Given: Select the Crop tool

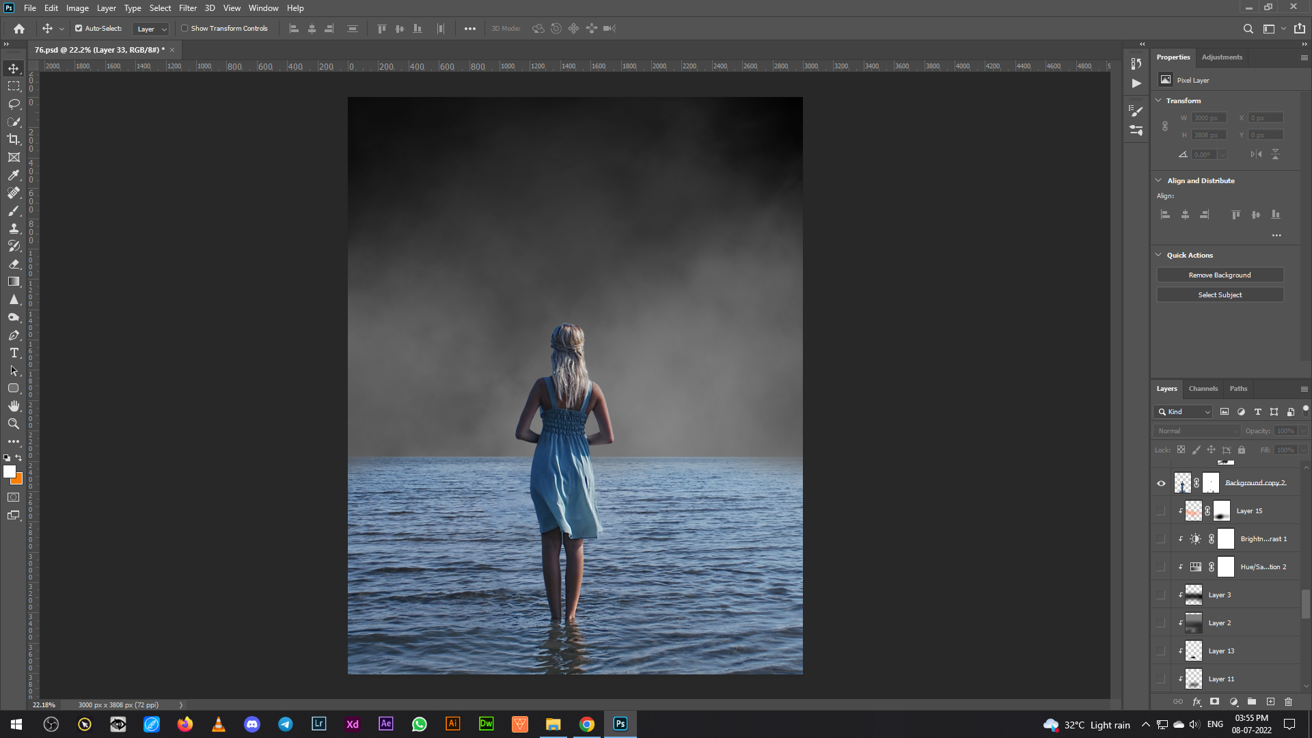Looking at the screenshot, I should tap(14, 139).
